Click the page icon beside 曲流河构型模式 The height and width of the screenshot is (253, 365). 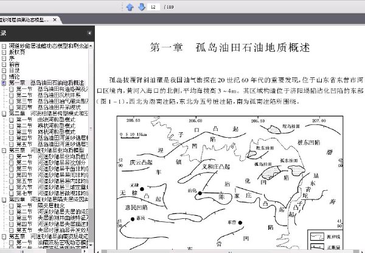pos(11,120)
